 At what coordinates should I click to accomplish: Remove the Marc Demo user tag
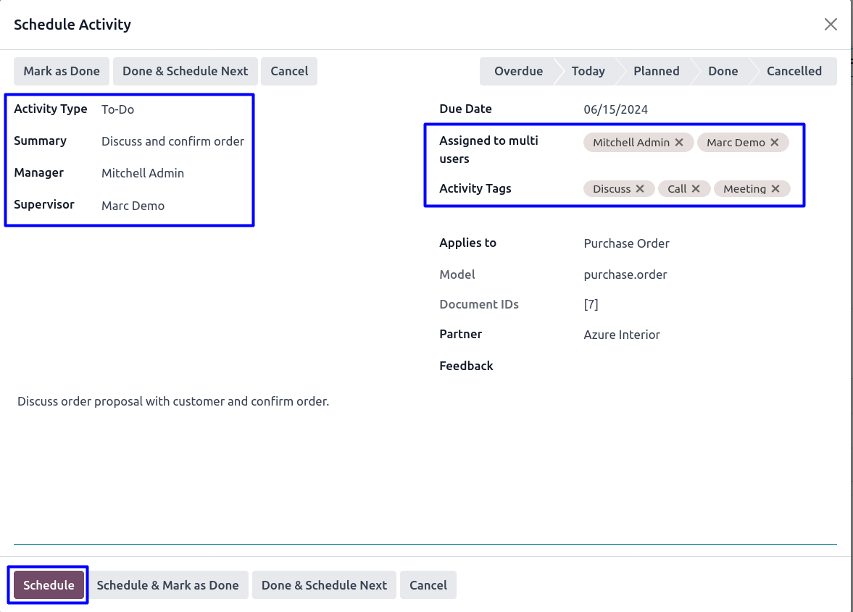pyautogui.click(x=774, y=143)
